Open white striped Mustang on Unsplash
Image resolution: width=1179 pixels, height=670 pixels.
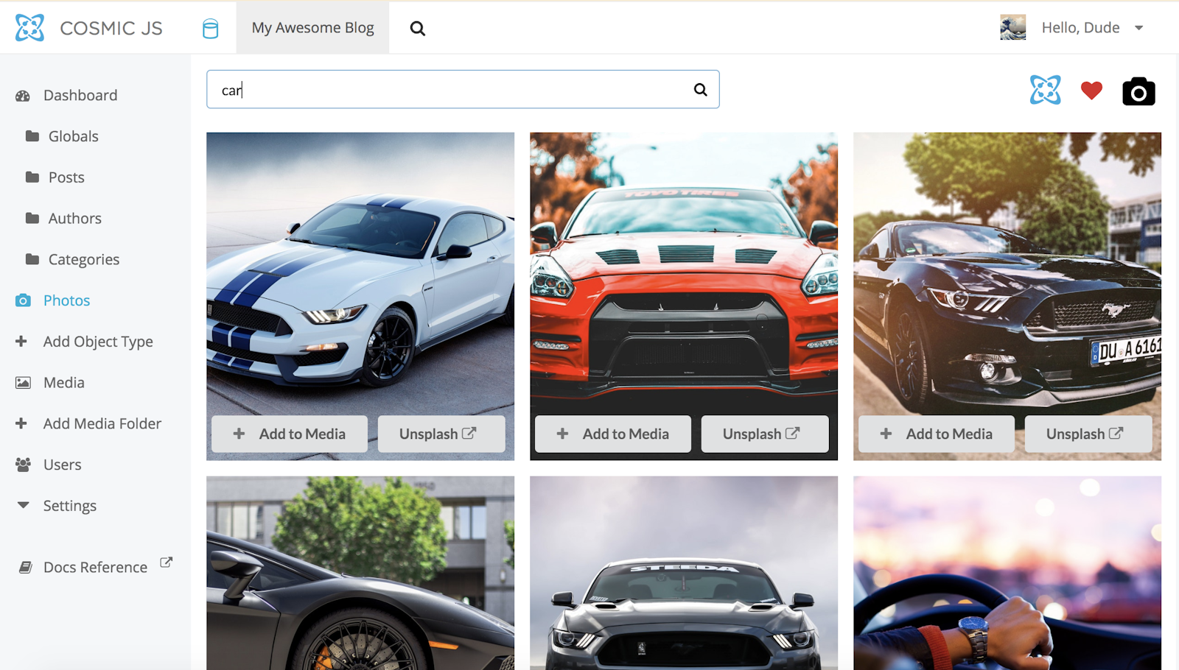click(x=441, y=434)
